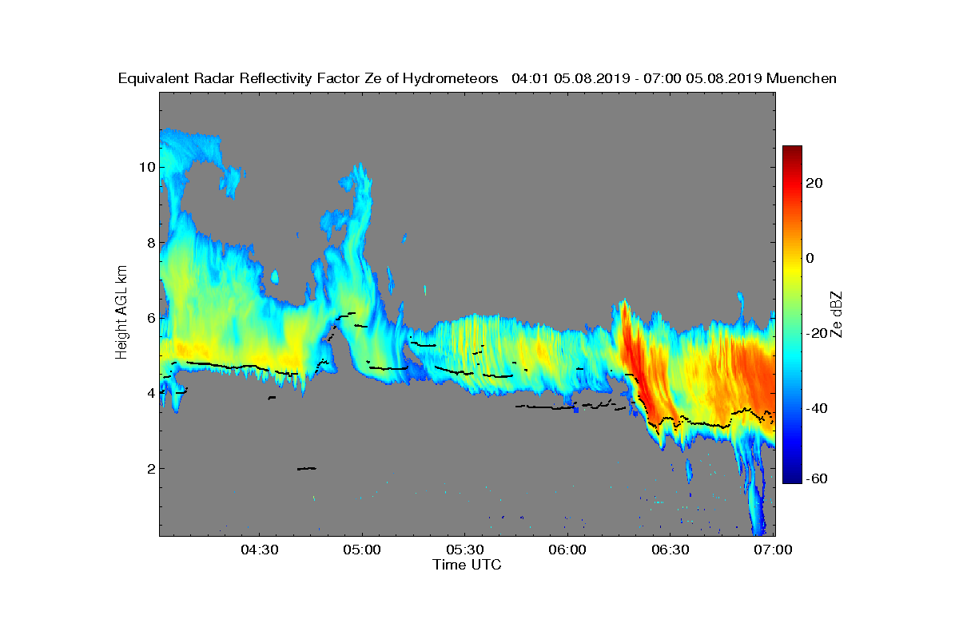Image resolution: width=959 pixels, height=639 pixels.
Task: Click the time tick label 05:30
Action: (465, 550)
